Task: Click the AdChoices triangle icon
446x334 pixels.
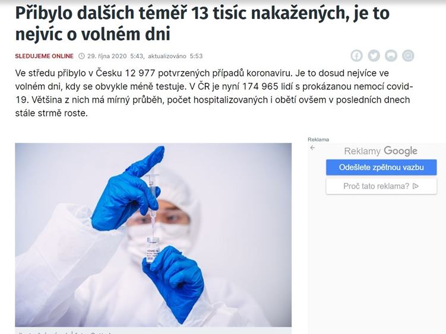Action: (416, 186)
